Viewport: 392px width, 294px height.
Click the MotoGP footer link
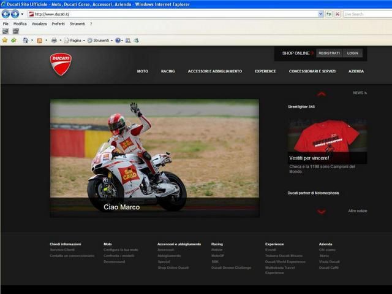(x=218, y=256)
